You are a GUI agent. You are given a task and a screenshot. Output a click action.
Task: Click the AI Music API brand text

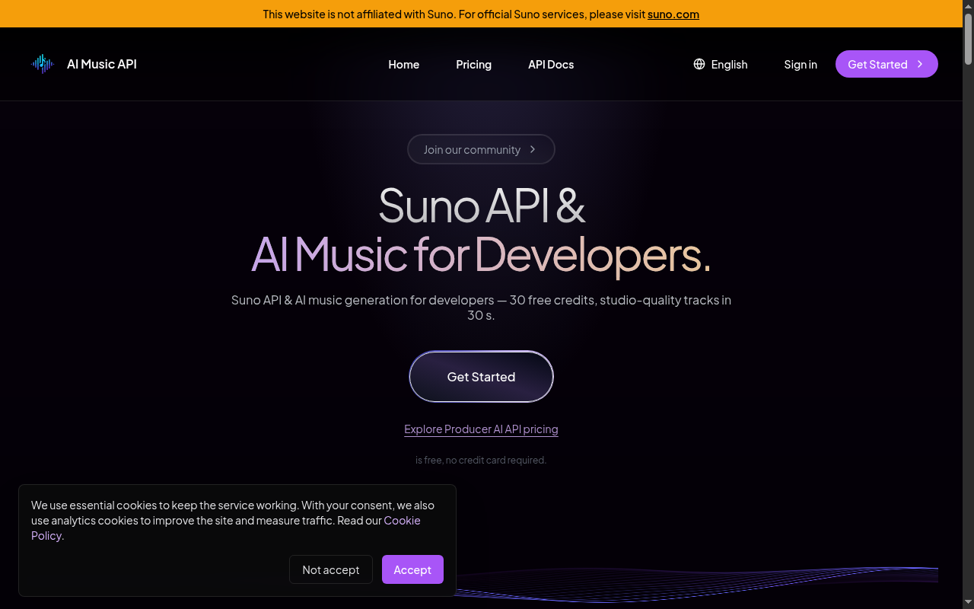(x=102, y=64)
